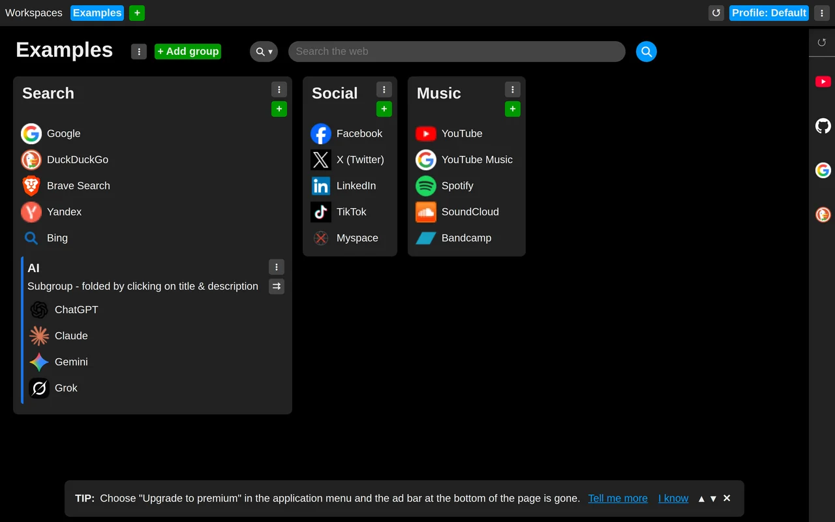Open the ChatGPT bookmark

pos(63,309)
